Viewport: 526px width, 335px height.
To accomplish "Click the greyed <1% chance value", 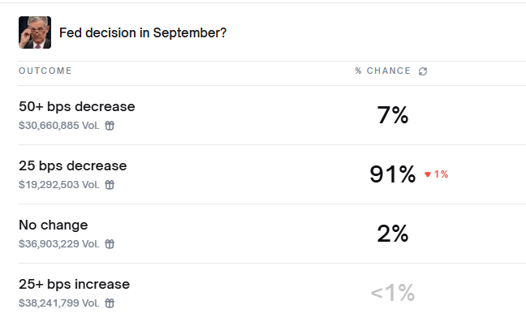I will coord(393,293).
